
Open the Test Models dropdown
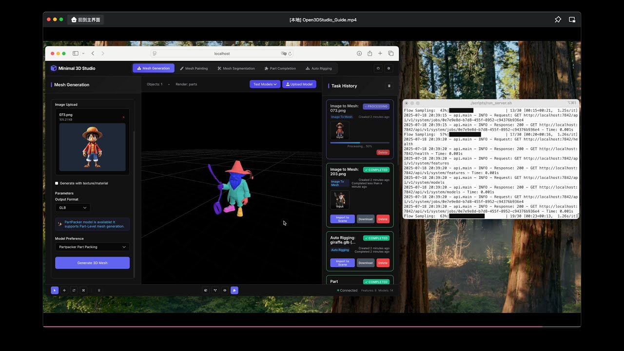coord(265,84)
